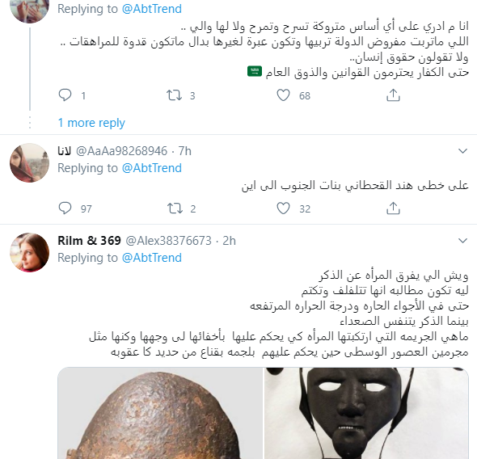Open the @AaAa98268946 user handle
Viewport: 477px width, 459px height.
pyautogui.click(x=121, y=151)
